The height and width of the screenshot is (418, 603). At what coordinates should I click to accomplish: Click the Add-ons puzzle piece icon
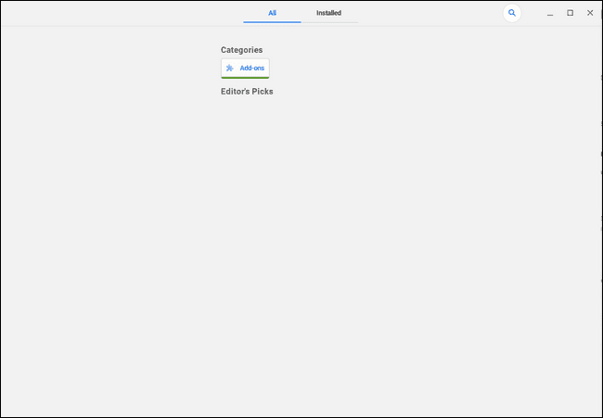(x=229, y=68)
